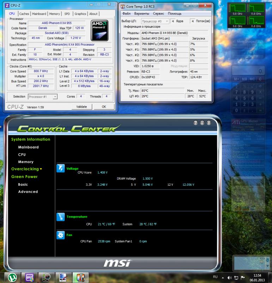Click the volume speaker tray icon
The height and width of the screenshot is (283, 272).
click(230, 277)
